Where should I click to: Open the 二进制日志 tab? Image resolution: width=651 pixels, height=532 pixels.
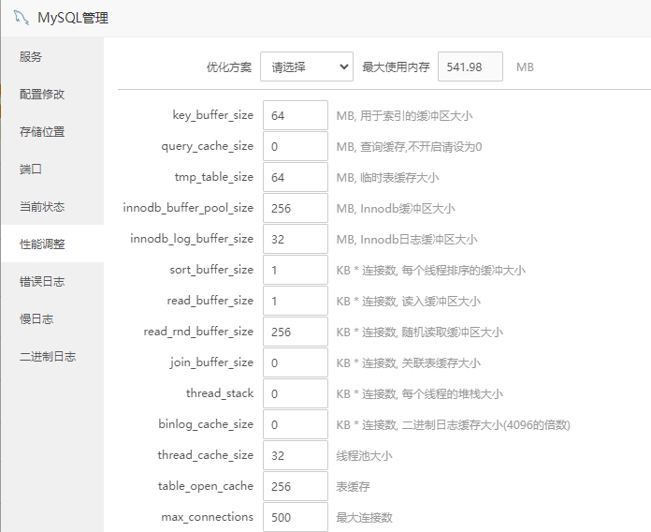click(52, 356)
